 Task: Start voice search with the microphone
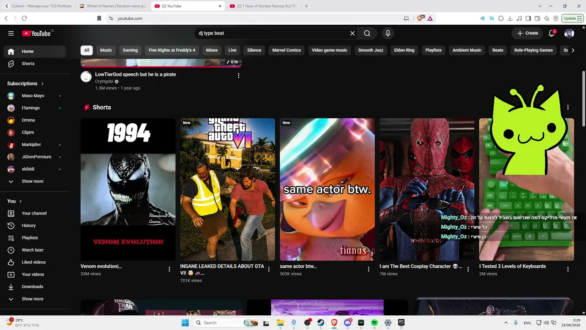pos(388,33)
